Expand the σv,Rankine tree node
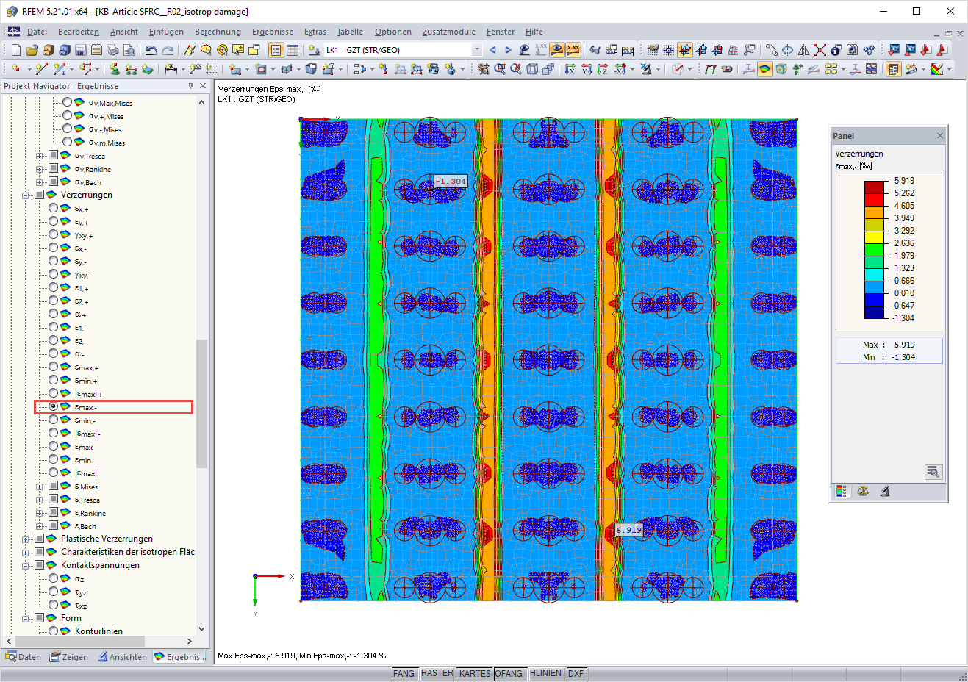The width and height of the screenshot is (968, 682). 40,169
